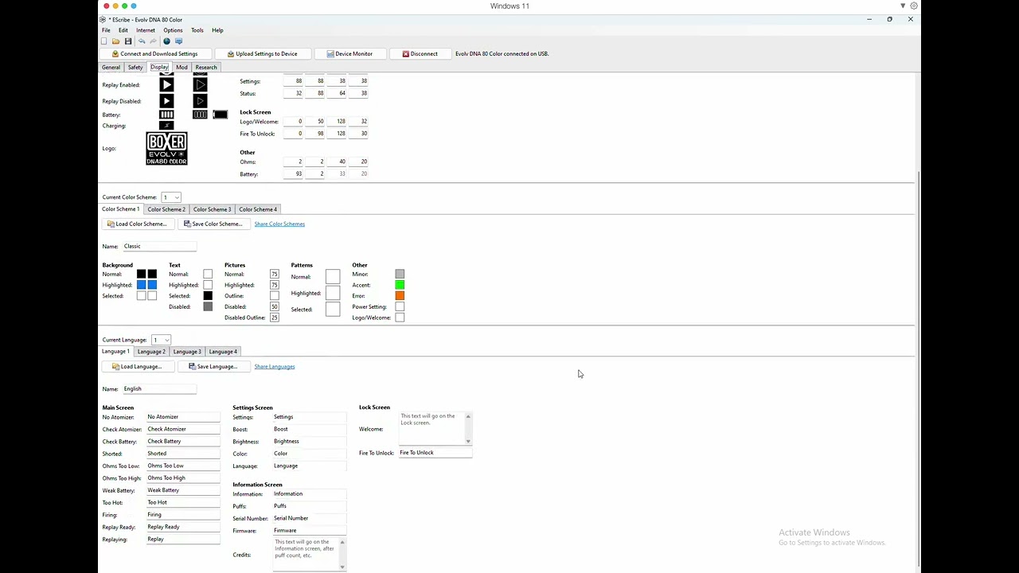Open Current Language dropdown

click(162, 340)
